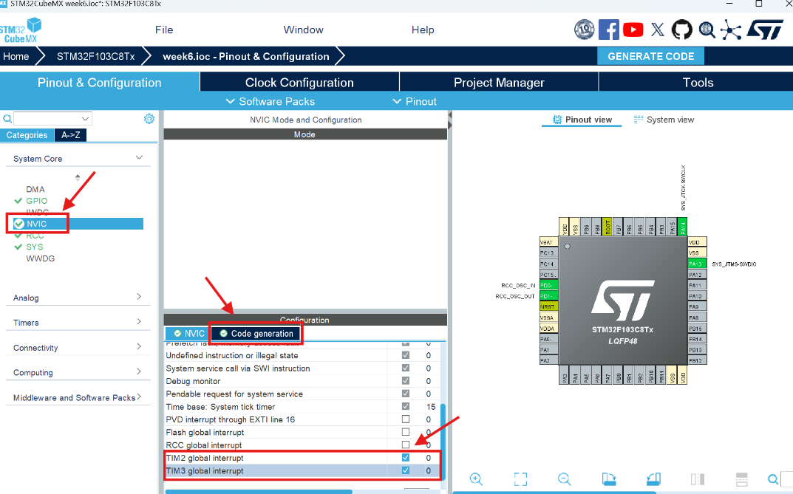Toggle the TIM2 global interrupt checkbox

pos(406,458)
